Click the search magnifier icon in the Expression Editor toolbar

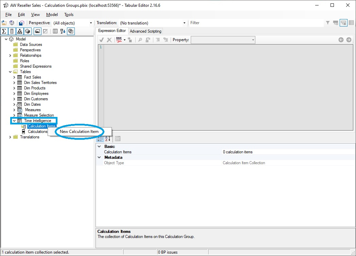click(140, 40)
